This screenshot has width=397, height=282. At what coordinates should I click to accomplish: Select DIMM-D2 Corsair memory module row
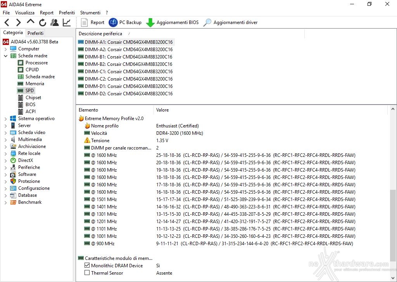tap(125, 93)
